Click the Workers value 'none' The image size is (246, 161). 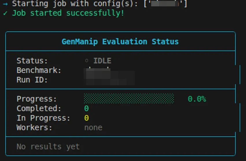(93, 128)
